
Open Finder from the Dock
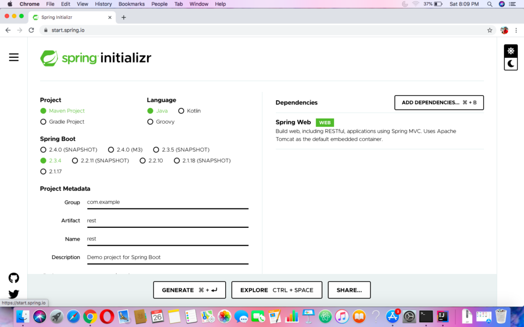tap(23, 316)
